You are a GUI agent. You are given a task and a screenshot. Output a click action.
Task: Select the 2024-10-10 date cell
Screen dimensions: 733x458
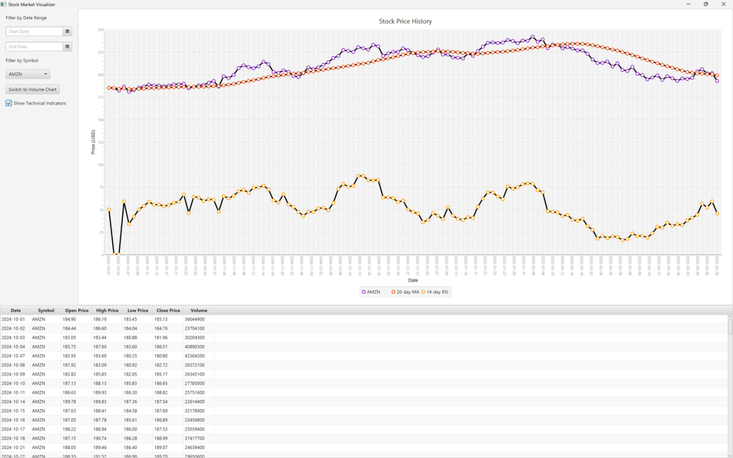coord(15,383)
